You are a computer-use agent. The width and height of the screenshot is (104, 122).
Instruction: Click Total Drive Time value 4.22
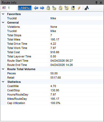(x=53, y=44)
